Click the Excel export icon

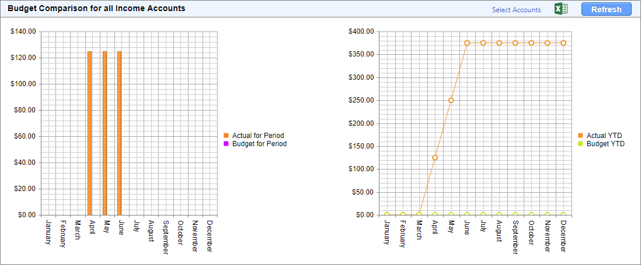(x=561, y=9)
